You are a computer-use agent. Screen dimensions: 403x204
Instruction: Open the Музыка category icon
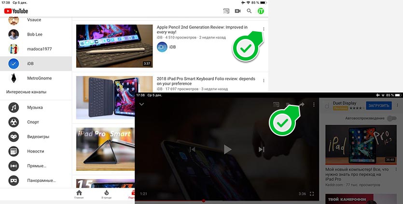(14, 107)
